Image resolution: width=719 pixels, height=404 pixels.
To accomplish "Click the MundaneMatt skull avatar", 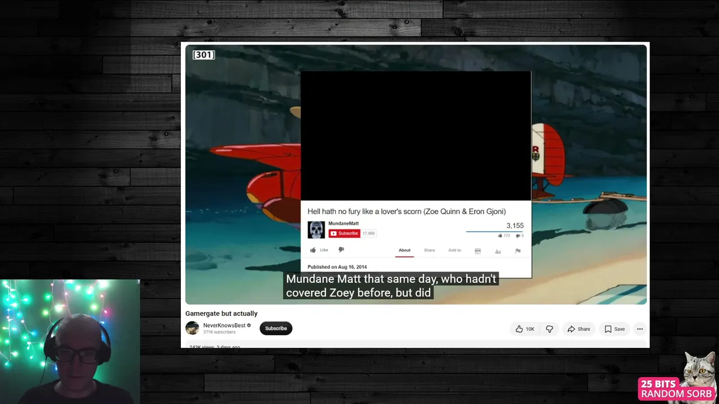I will point(316,230).
